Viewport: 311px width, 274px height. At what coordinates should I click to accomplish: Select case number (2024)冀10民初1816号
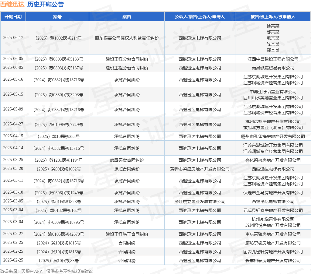(57, 252)
